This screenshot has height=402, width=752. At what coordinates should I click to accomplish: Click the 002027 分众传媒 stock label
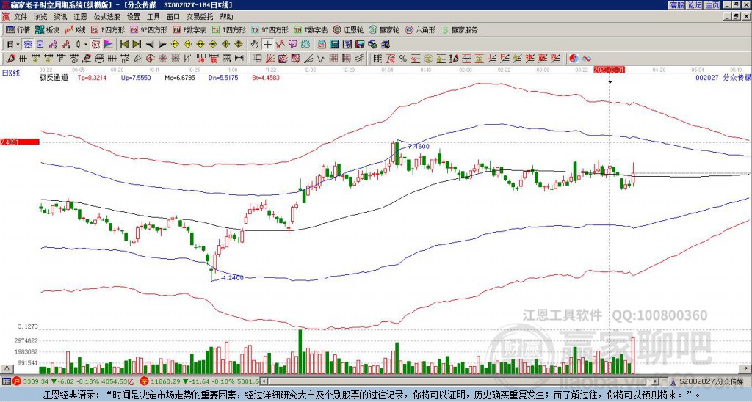point(723,78)
